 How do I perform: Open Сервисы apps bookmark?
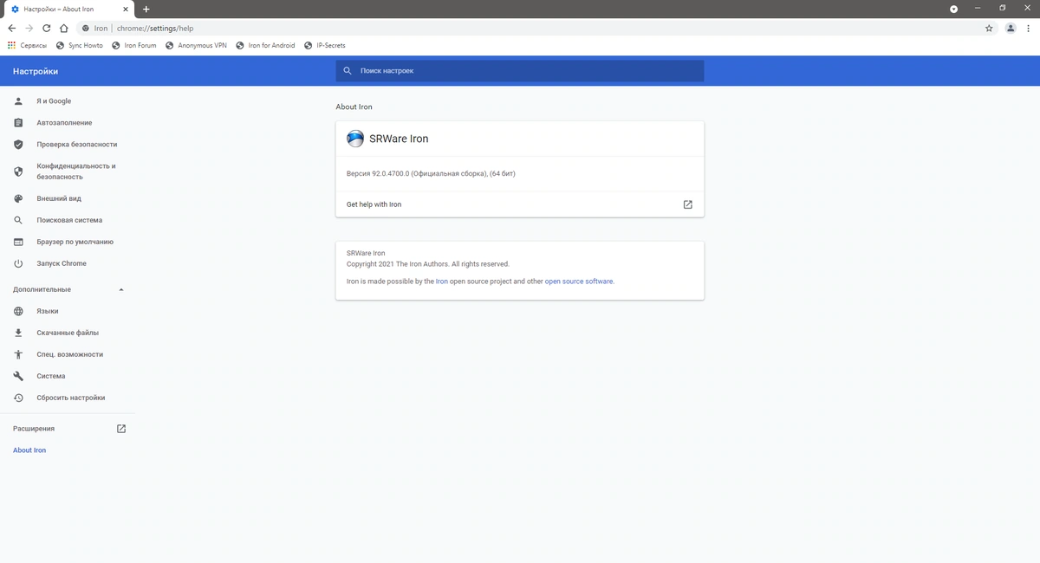(27, 45)
